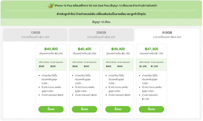This screenshot has height=121, width=203.
Task: Click the ฿1,299 starting package info
Action: pos(143,66)
